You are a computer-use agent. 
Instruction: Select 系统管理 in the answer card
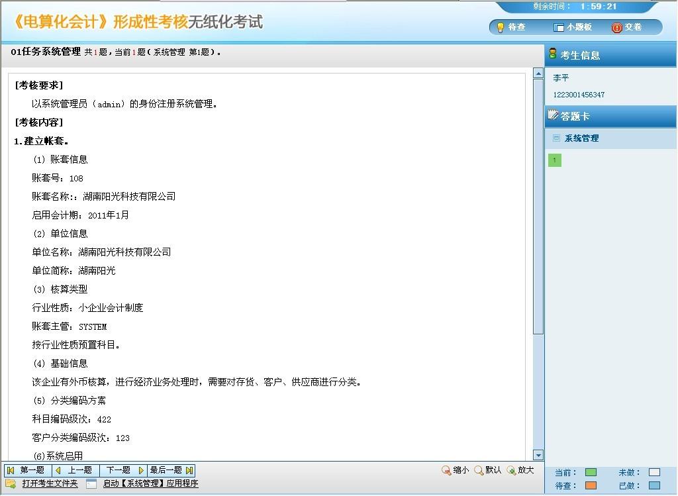point(580,138)
